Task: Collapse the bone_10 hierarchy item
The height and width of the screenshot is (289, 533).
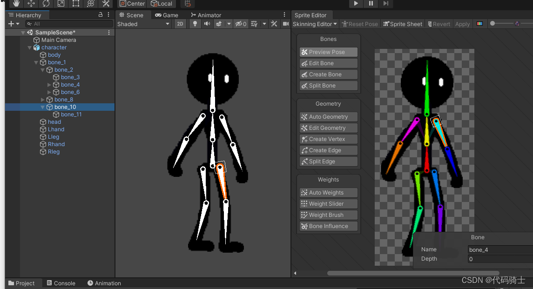Action: (x=42, y=107)
